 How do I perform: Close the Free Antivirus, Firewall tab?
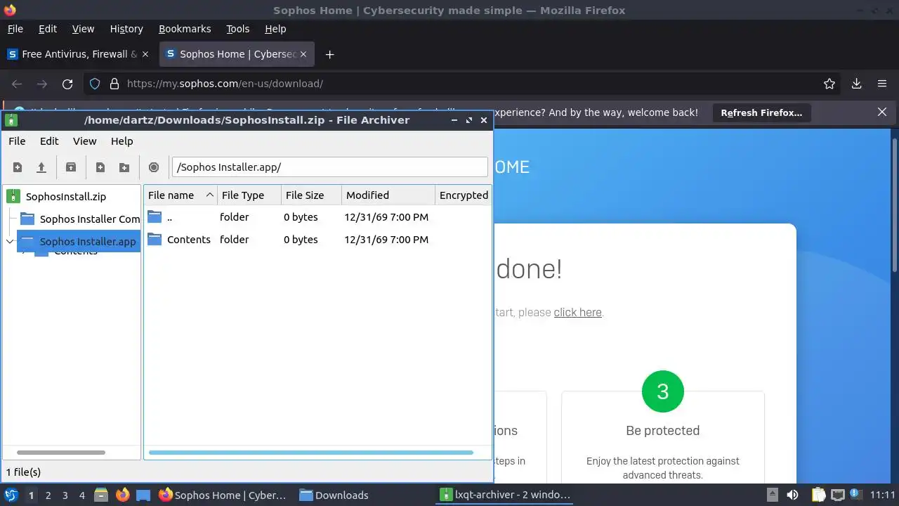point(145,54)
